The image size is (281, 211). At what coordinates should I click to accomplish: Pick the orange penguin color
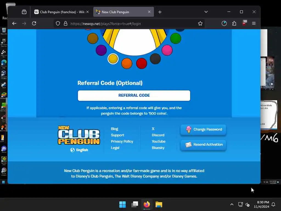click(x=127, y=63)
